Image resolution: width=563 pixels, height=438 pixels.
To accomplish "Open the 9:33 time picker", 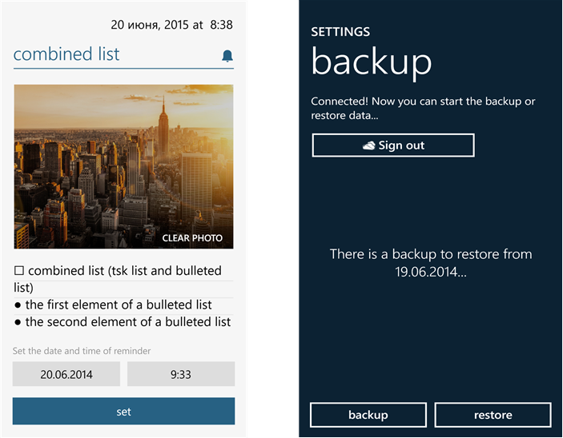I will click(181, 374).
